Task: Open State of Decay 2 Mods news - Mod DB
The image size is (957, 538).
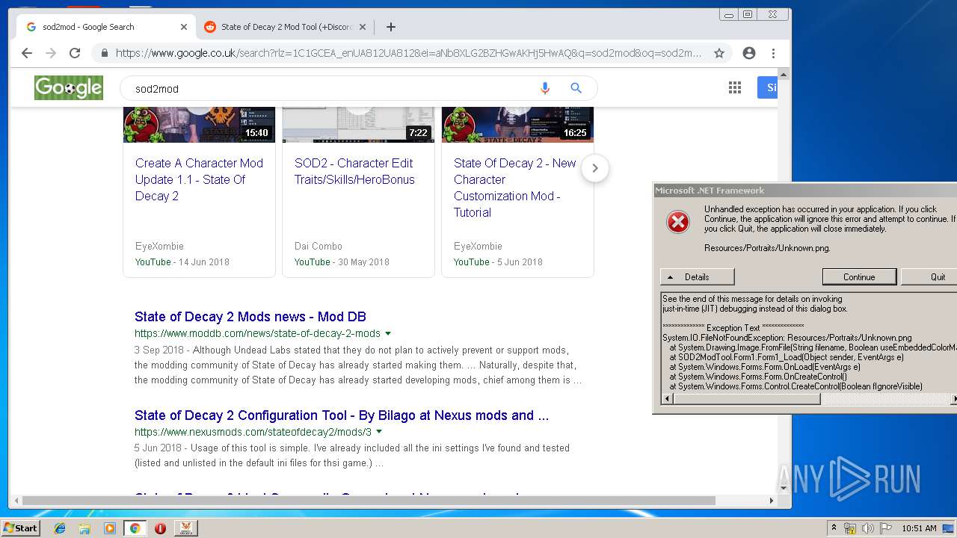Action: tap(250, 317)
